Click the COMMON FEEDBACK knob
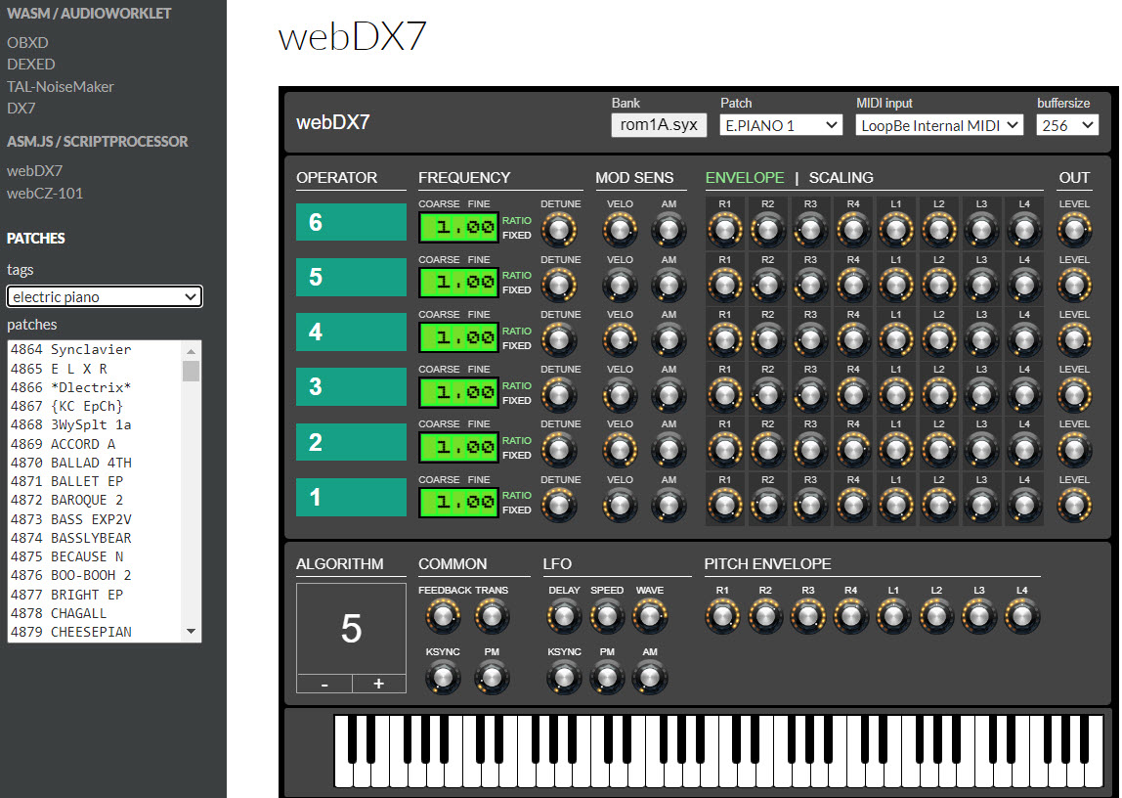The height and width of the screenshot is (798, 1122). tap(442, 617)
